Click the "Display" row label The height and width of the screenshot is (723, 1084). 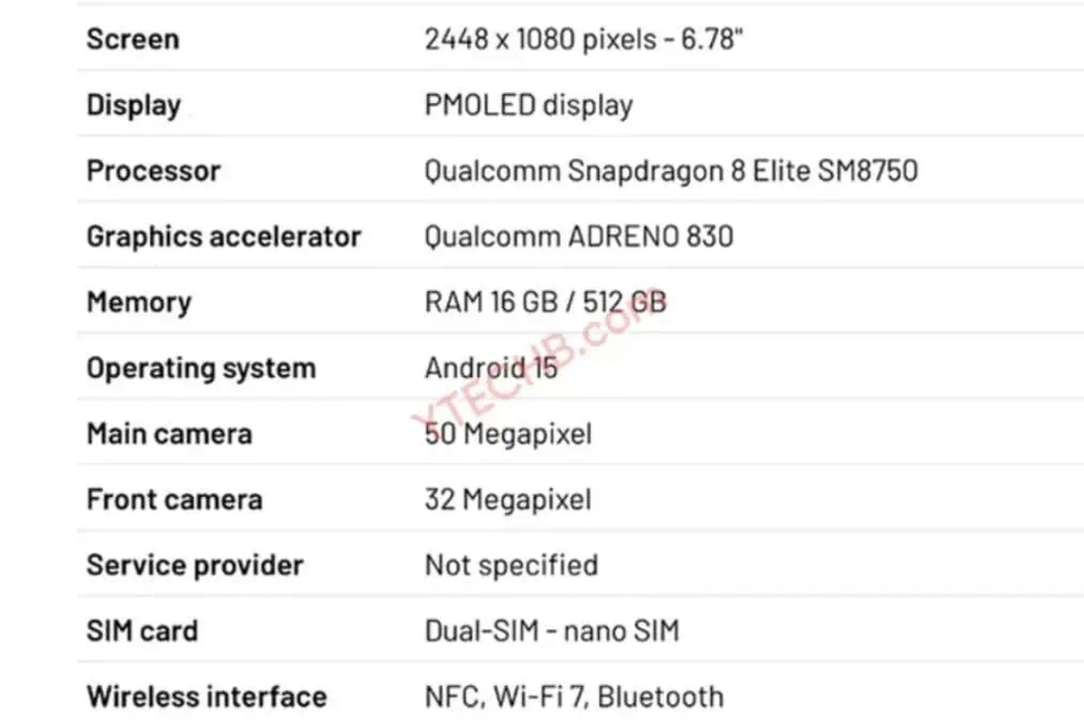pos(134,105)
